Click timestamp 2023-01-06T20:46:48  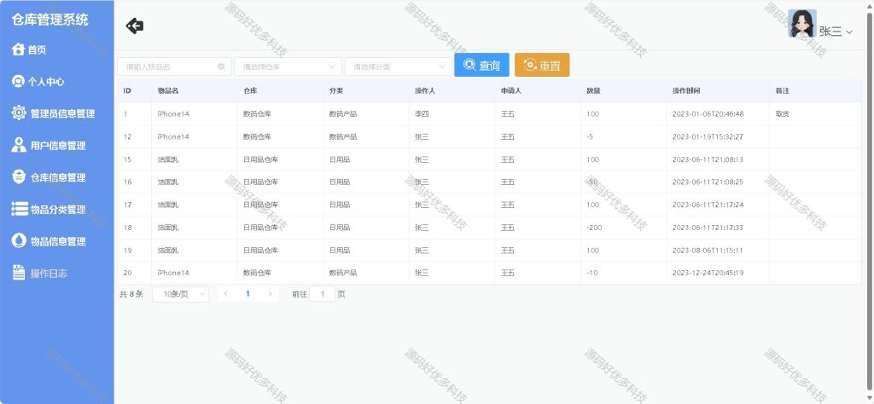[708, 114]
